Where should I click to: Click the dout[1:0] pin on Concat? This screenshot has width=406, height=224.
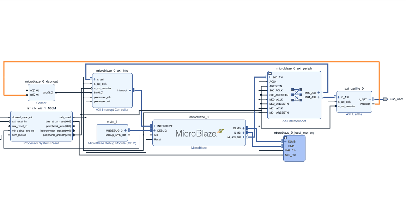tap(47, 93)
